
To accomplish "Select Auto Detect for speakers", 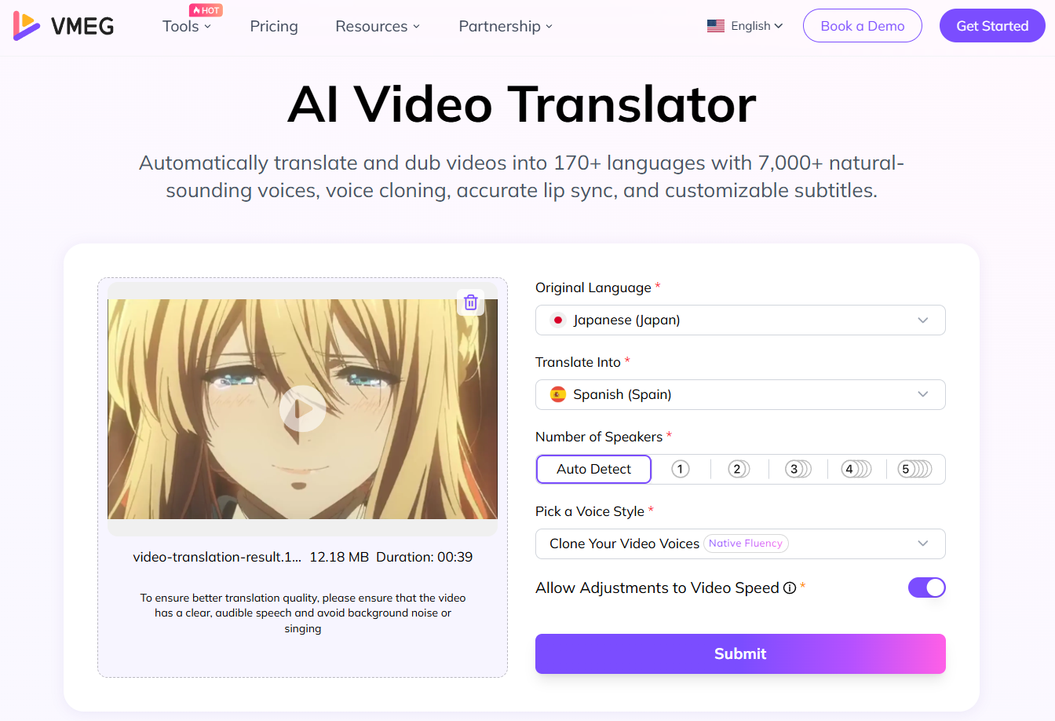I will pos(593,469).
